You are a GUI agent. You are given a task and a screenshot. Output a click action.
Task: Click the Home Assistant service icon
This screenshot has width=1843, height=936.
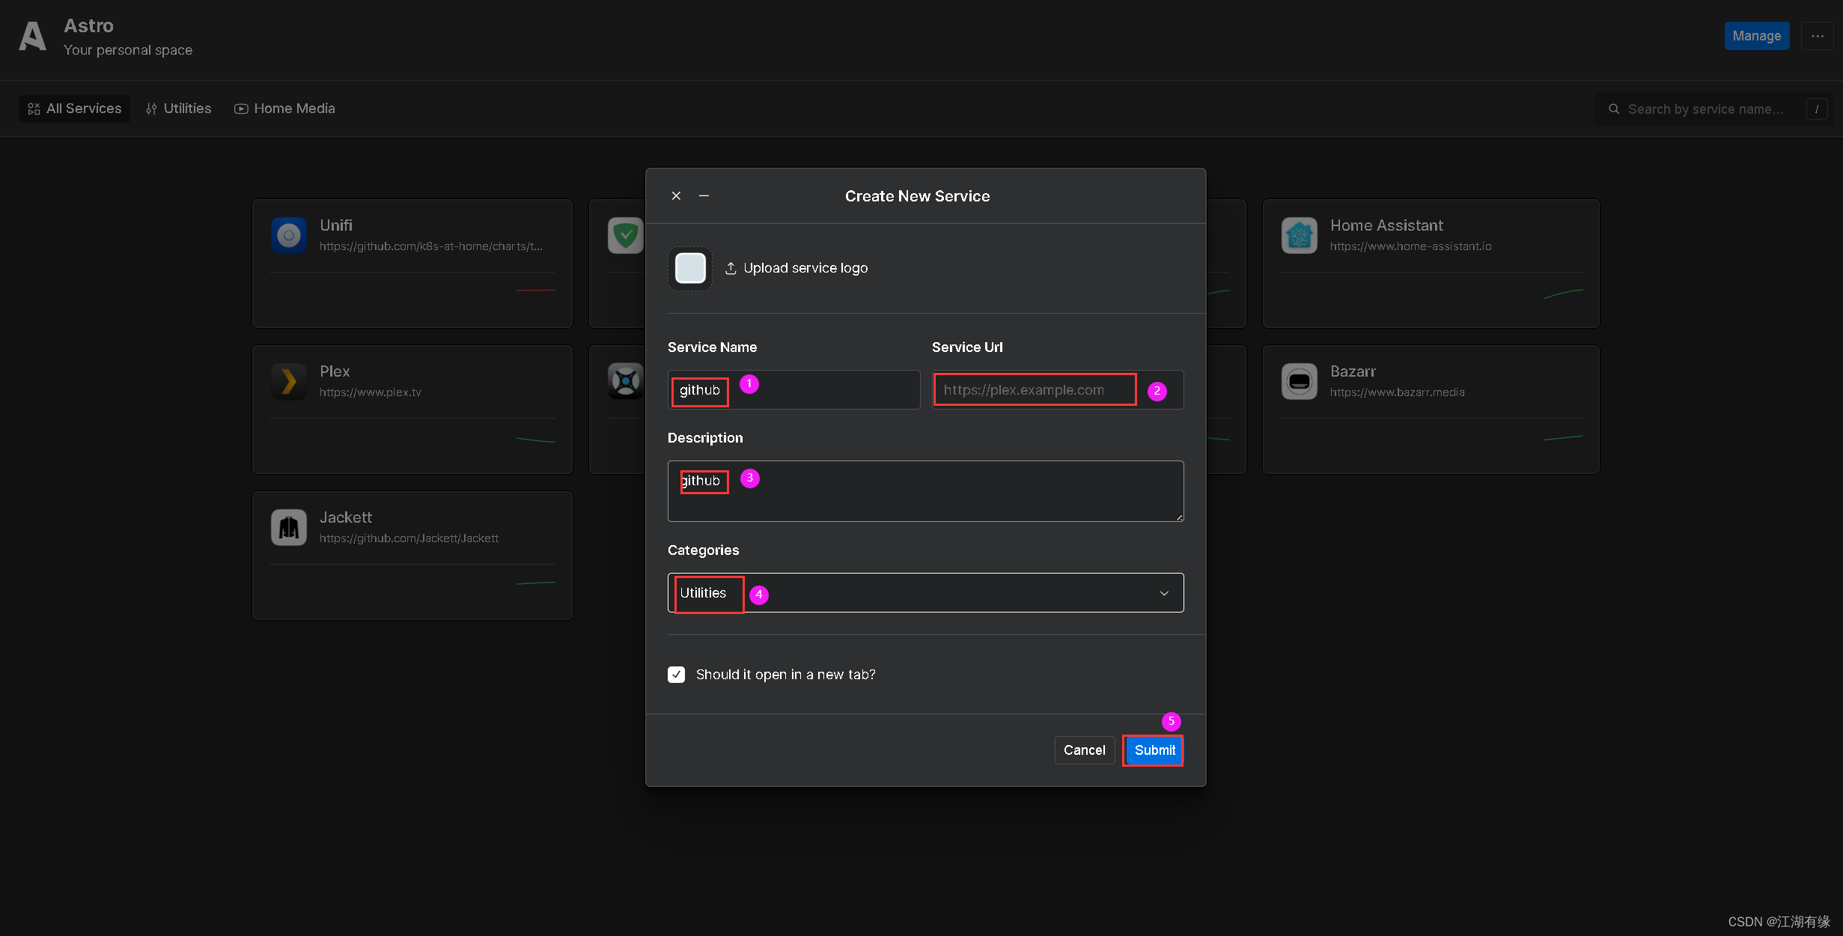pyautogui.click(x=1299, y=235)
